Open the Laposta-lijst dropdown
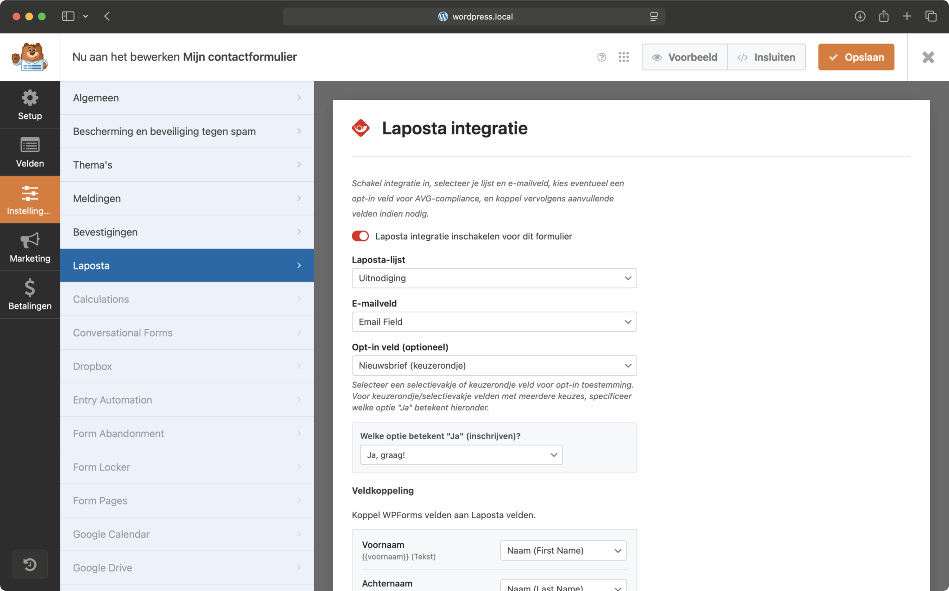Screen dimensions: 949x591 [x=494, y=278]
